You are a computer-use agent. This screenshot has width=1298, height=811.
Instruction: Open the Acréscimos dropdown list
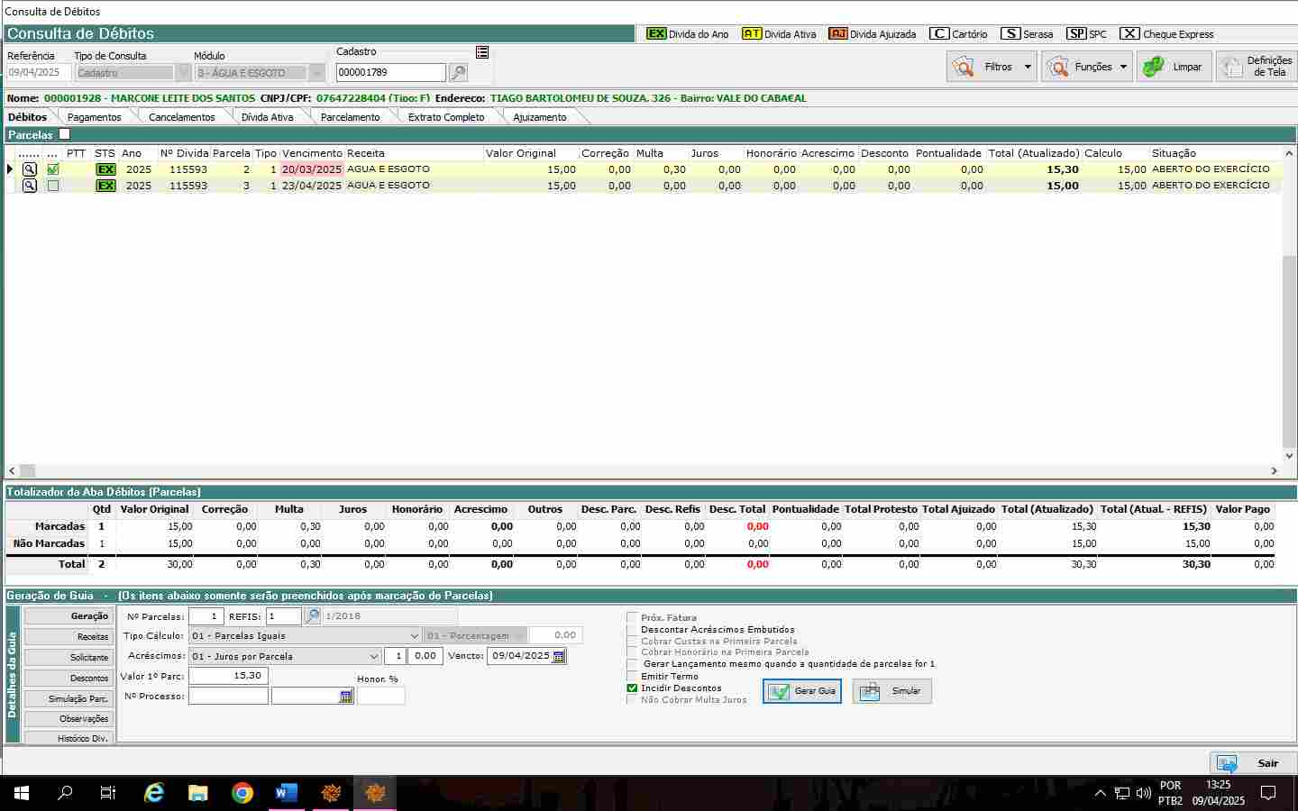(374, 657)
